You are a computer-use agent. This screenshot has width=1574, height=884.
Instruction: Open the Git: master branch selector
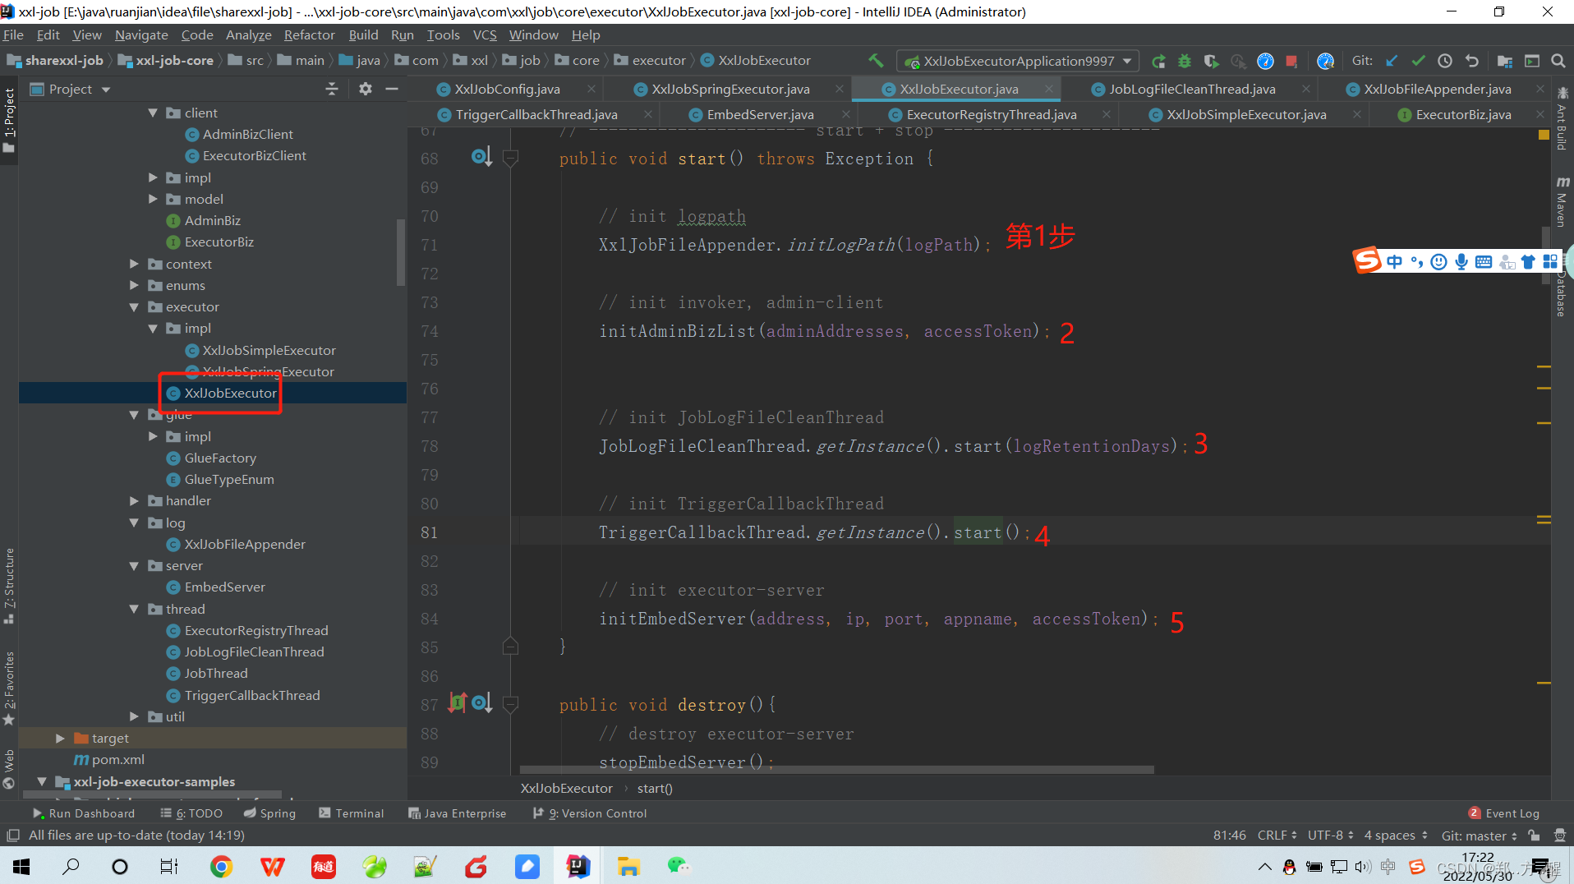1479,835
